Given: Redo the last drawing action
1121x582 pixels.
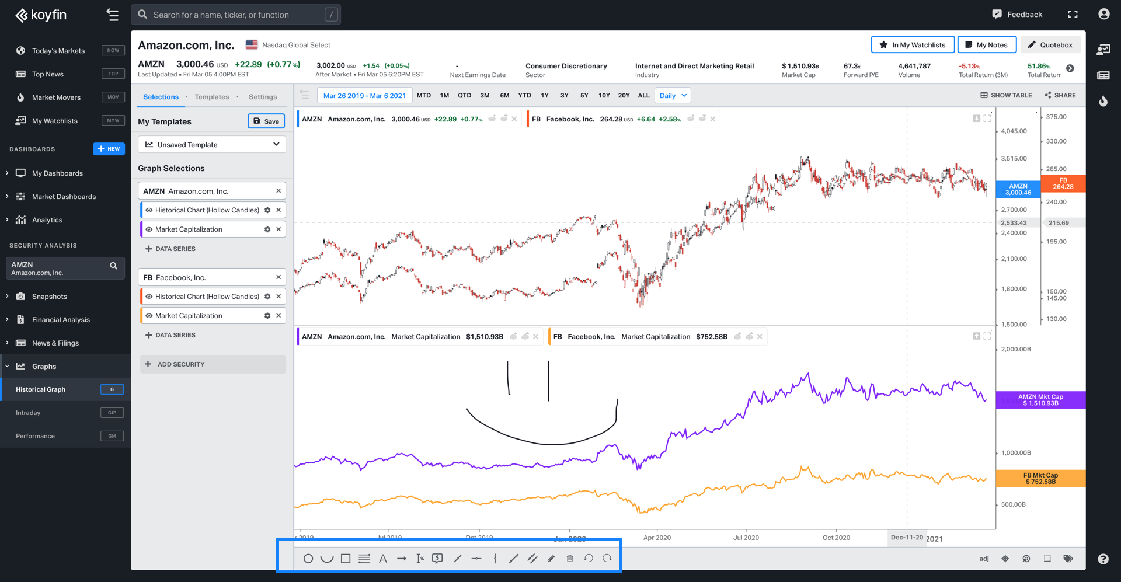Looking at the screenshot, I should pos(607,559).
